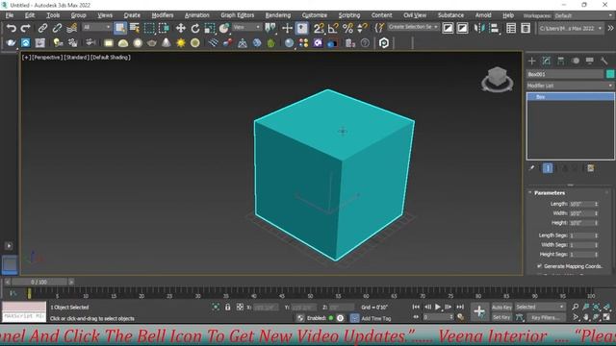Screen dimensions: 616x346
Task: Activate the Bind to Space Warp tool
Action: coord(71,28)
